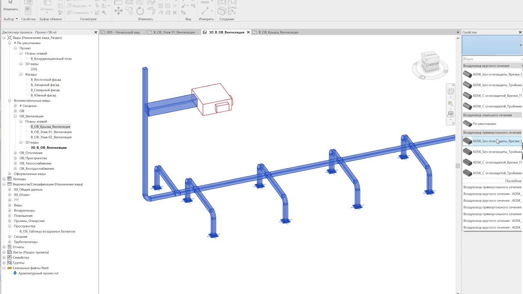Click round duct thumbnail for ADSK_С огнезащитой_Тройники
Screen dimensions: 523x294
click(467, 106)
